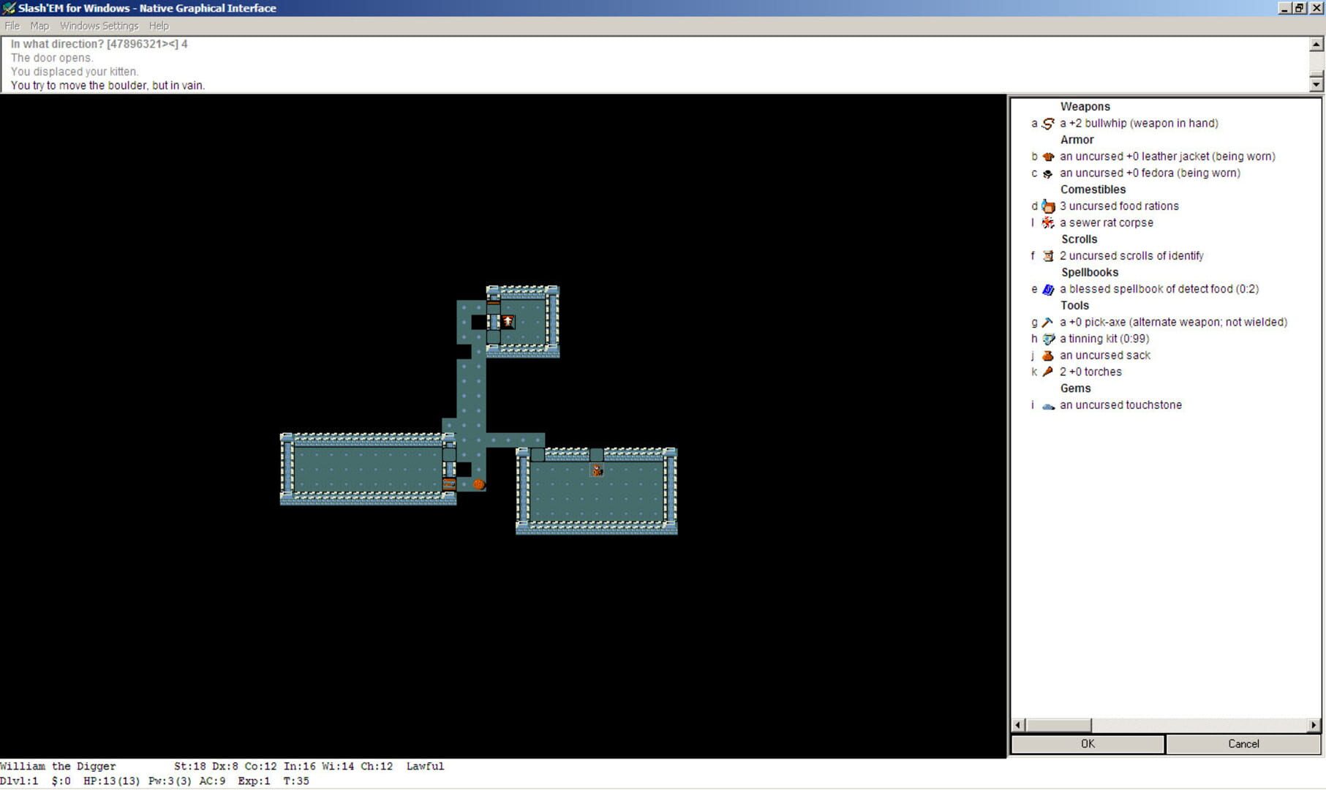Image resolution: width=1326 pixels, height=790 pixels.
Task: Pick the food rations icon
Action: click(x=1048, y=206)
